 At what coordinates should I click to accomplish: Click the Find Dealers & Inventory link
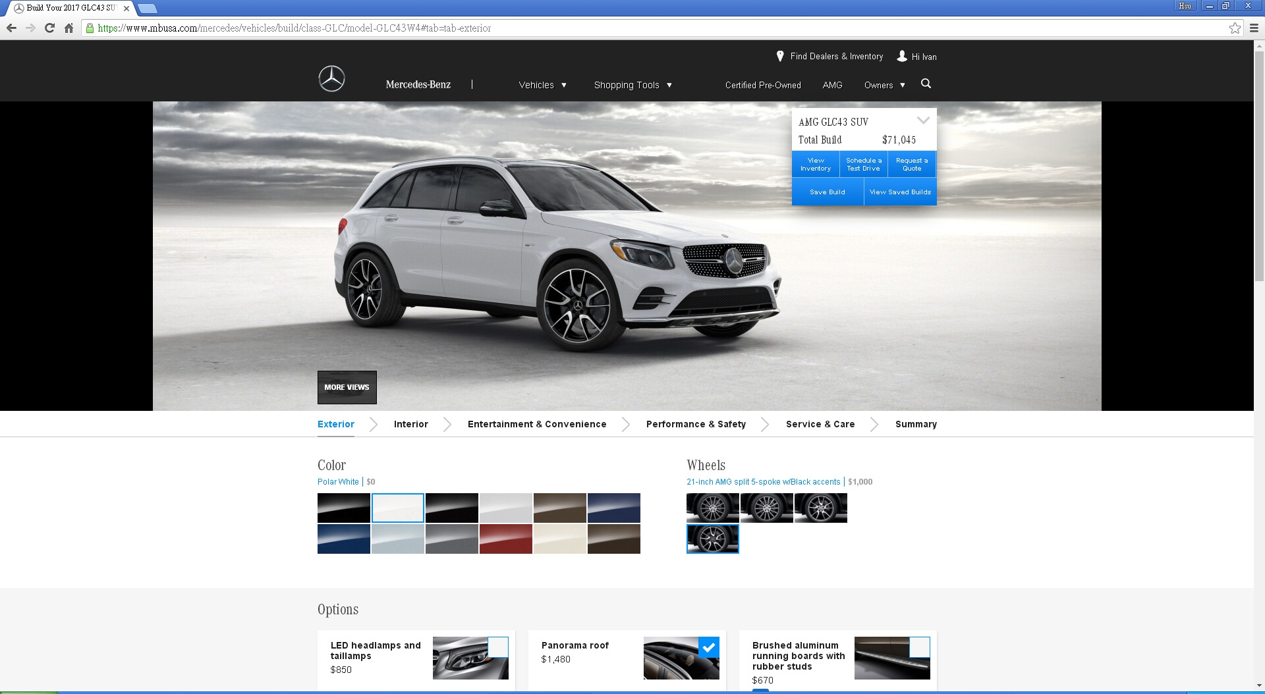(x=837, y=57)
